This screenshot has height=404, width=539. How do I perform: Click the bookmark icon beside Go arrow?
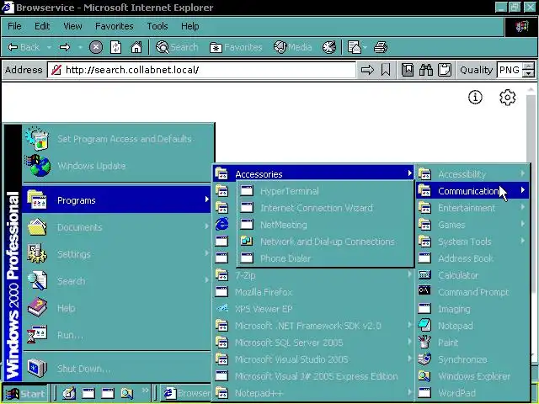tap(386, 70)
